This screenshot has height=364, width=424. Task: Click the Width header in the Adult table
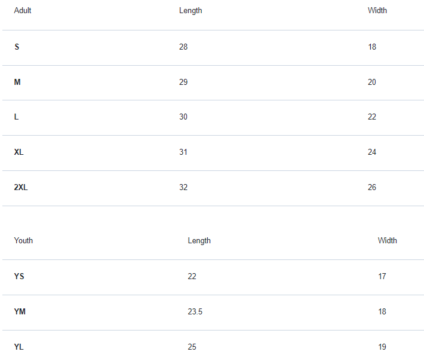click(377, 11)
